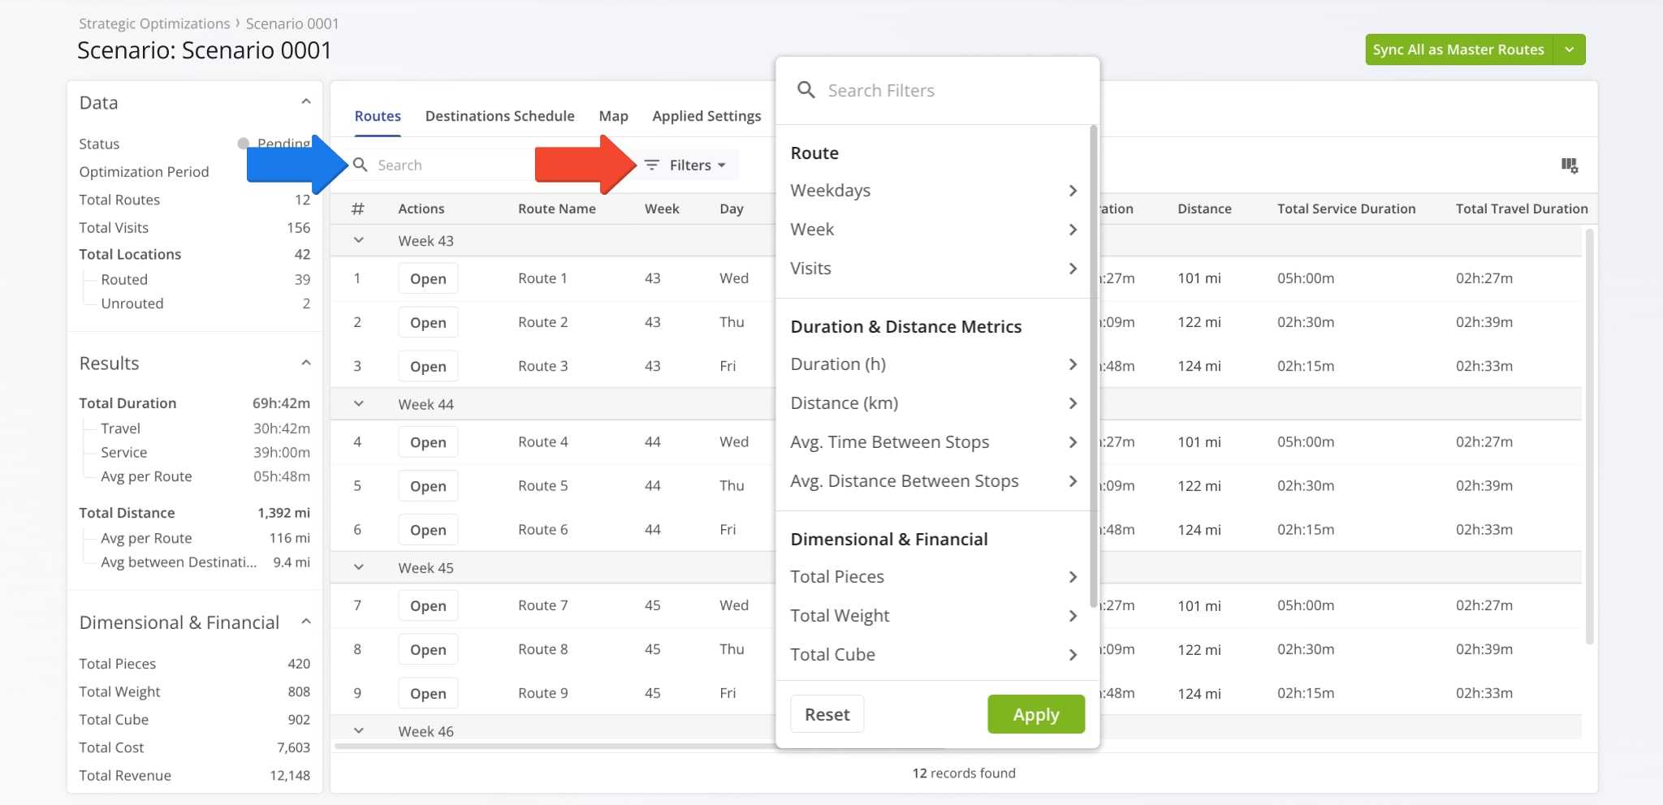Collapse the Data panel section
Image resolution: width=1663 pixels, height=805 pixels.
point(306,102)
